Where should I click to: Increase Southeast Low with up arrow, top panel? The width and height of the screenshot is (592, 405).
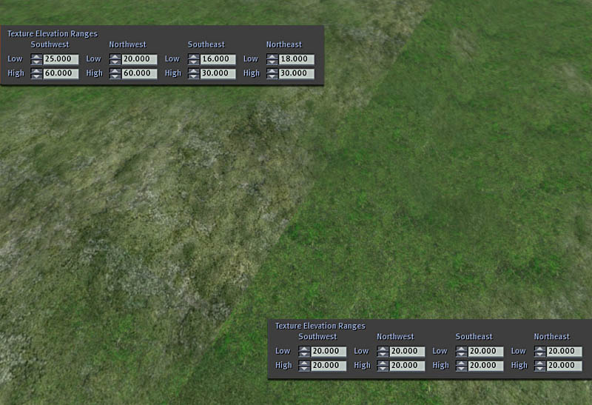[x=194, y=57]
